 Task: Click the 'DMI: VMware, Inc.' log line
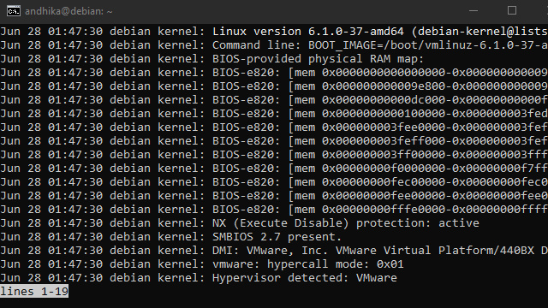274,251
